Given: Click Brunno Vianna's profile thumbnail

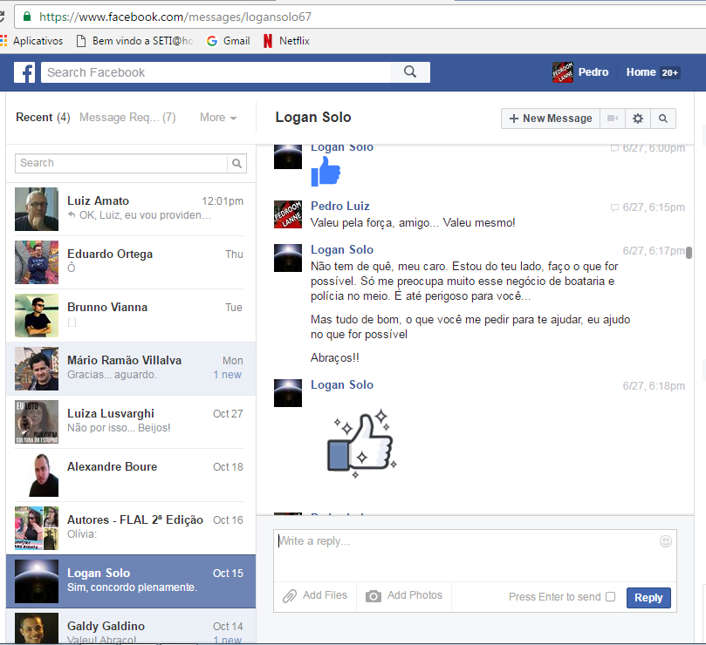Looking at the screenshot, I should (x=37, y=316).
